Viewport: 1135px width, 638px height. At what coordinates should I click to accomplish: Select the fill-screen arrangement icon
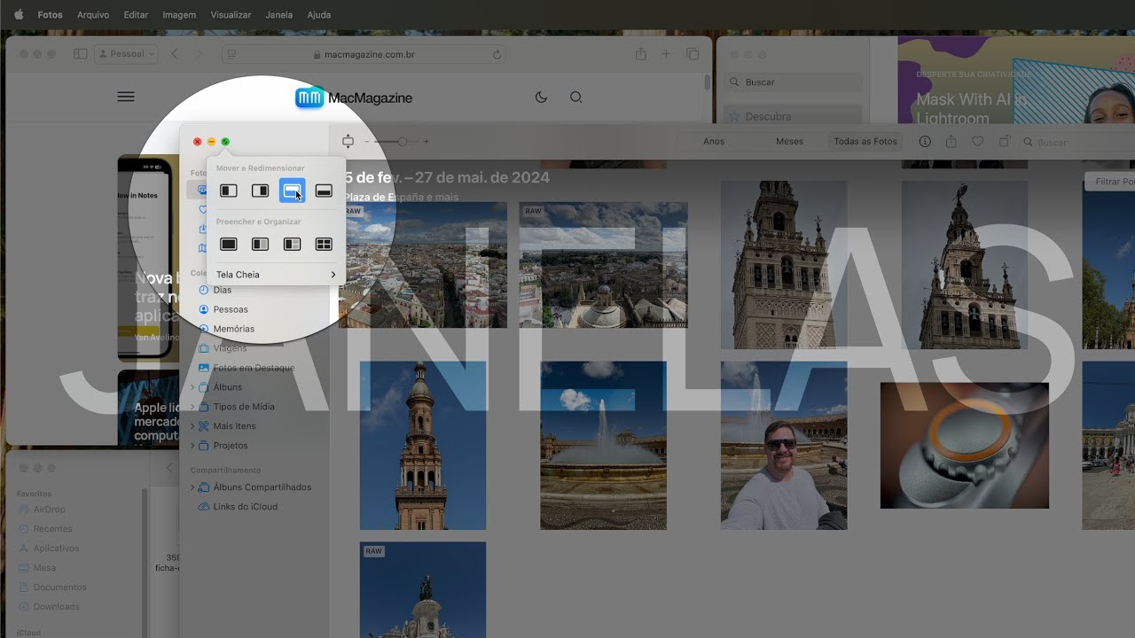pyautogui.click(x=229, y=245)
